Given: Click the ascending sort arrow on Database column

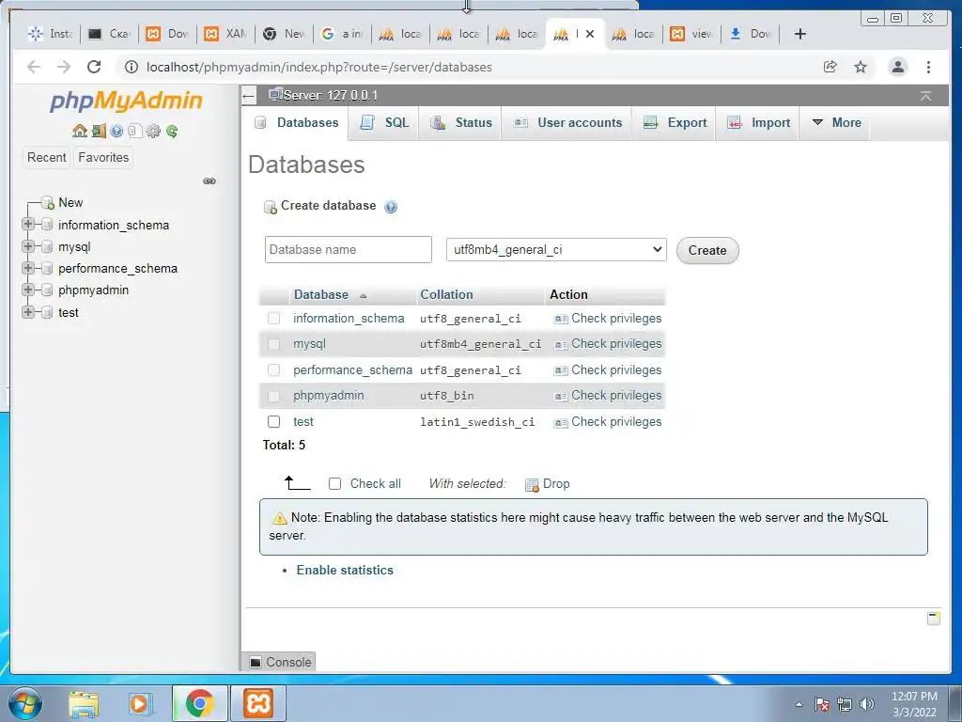Looking at the screenshot, I should (x=364, y=296).
